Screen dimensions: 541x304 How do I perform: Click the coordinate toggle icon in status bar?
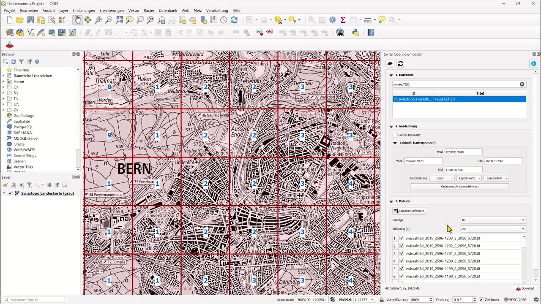pos(333,299)
